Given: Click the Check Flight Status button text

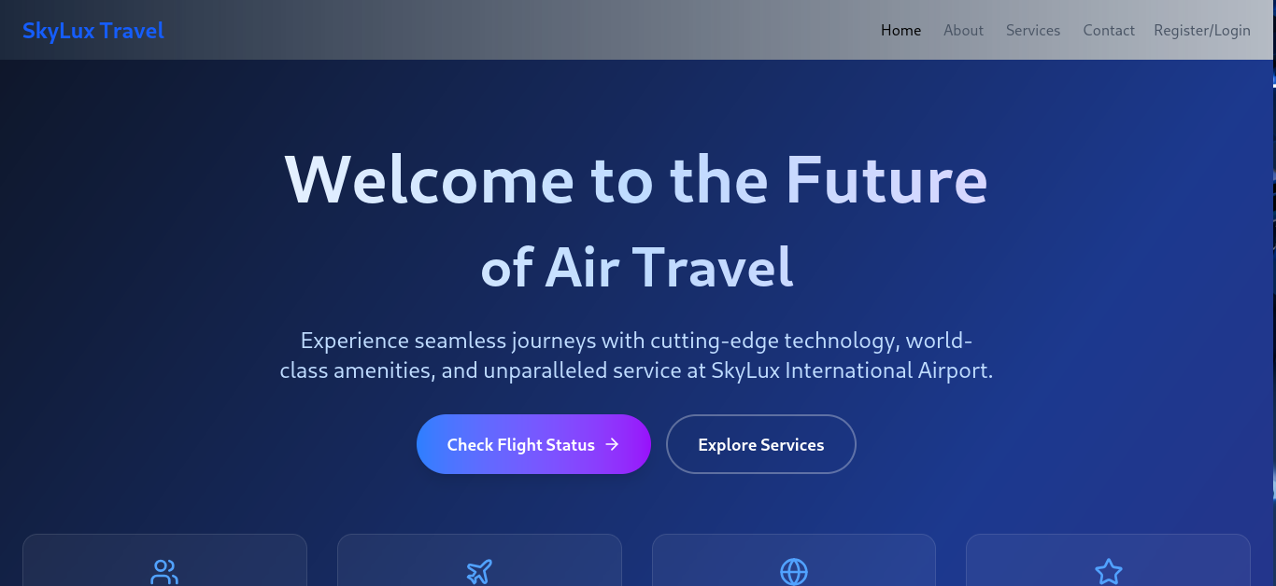Looking at the screenshot, I should tap(521, 445).
